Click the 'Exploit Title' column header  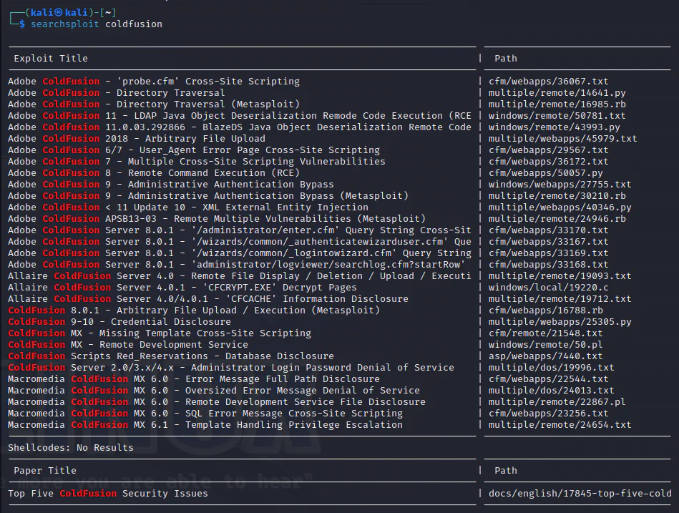pos(51,59)
